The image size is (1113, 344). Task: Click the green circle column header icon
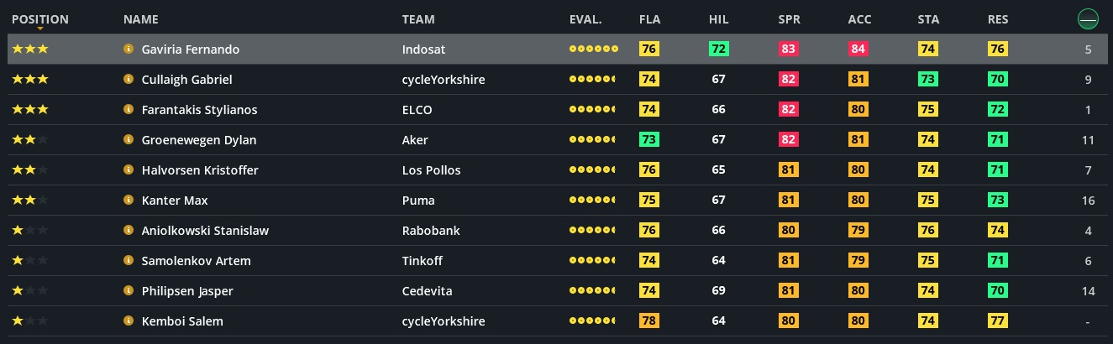[x=1088, y=19]
